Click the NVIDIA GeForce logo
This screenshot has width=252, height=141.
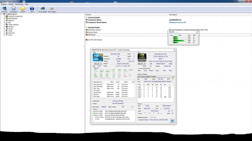(142, 57)
